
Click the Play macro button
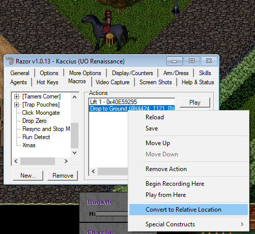click(x=195, y=103)
